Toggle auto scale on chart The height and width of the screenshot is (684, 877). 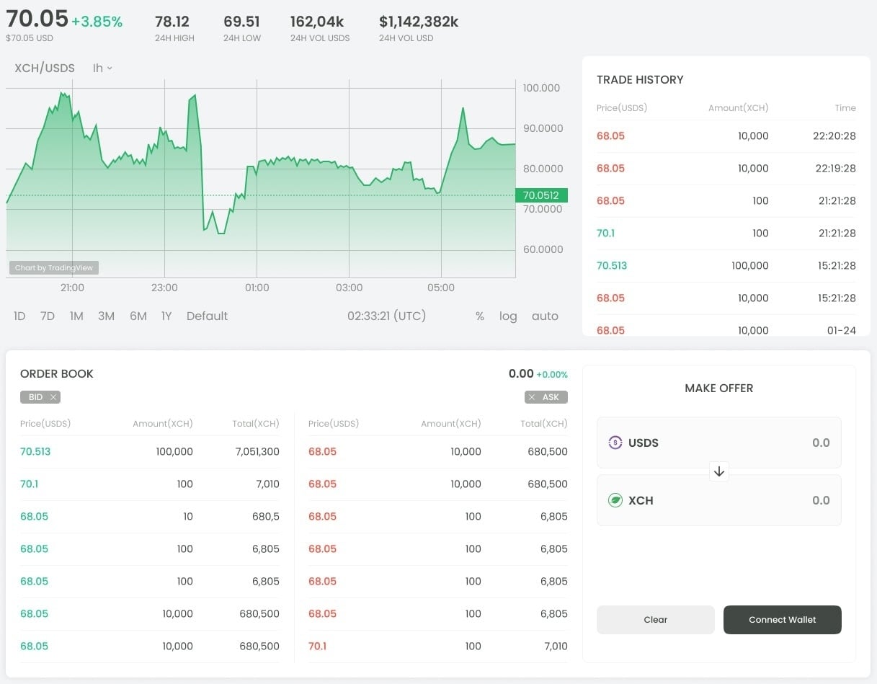[545, 316]
